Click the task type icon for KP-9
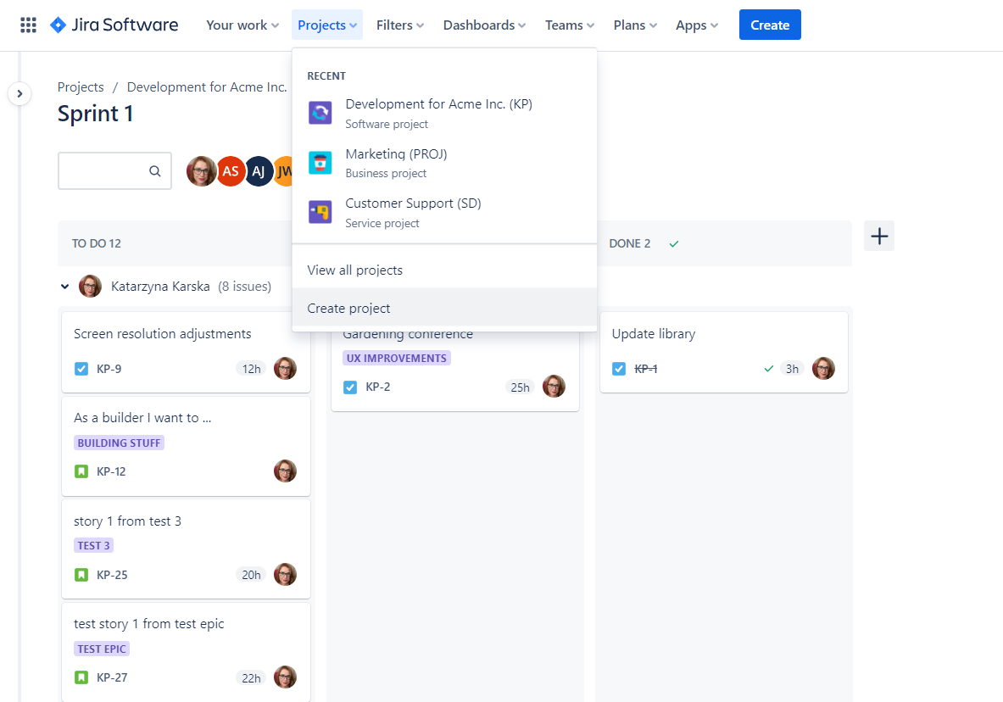 [x=81, y=369]
